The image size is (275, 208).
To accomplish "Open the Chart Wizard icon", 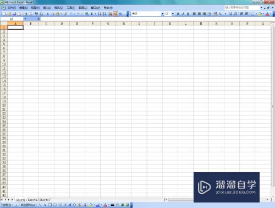I will (x=110, y=14).
